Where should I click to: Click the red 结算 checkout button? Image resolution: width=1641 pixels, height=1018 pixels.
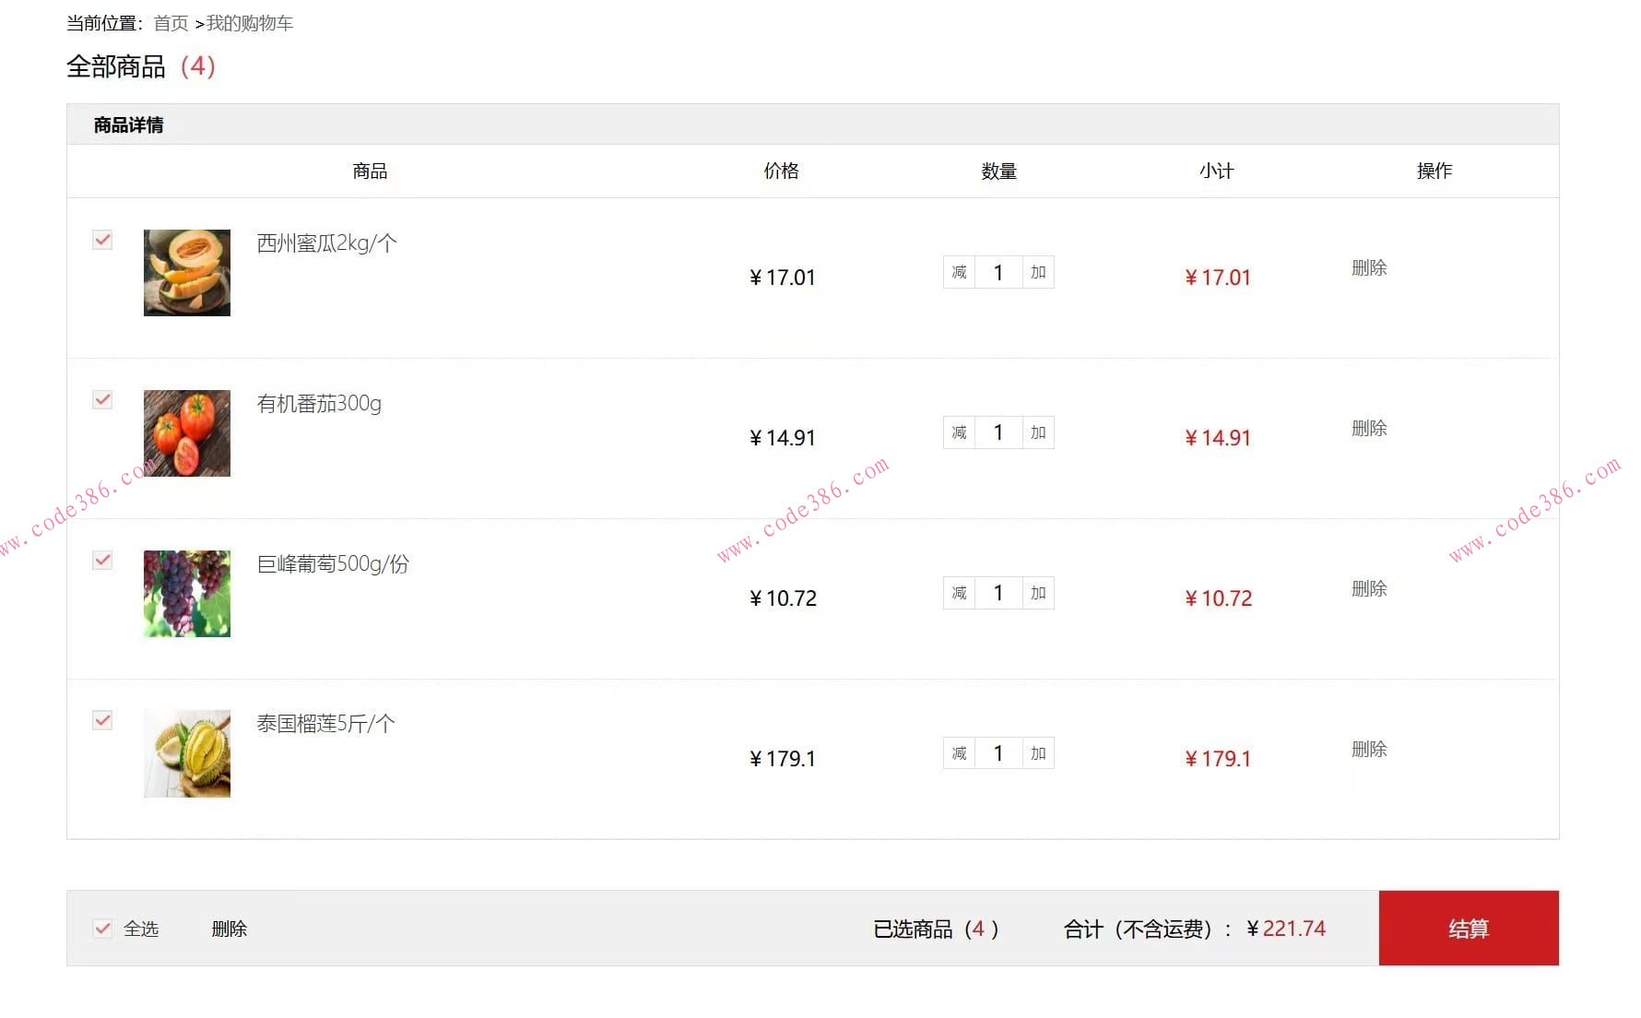tap(1468, 929)
